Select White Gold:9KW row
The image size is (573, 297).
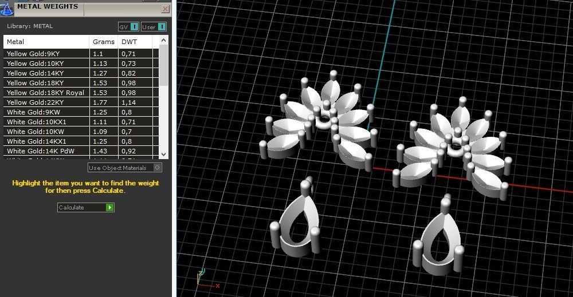pos(81,112)
